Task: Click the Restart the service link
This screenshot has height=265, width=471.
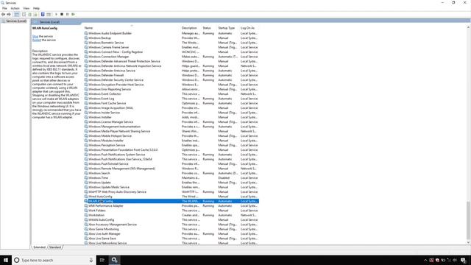Action: point(37,40)
